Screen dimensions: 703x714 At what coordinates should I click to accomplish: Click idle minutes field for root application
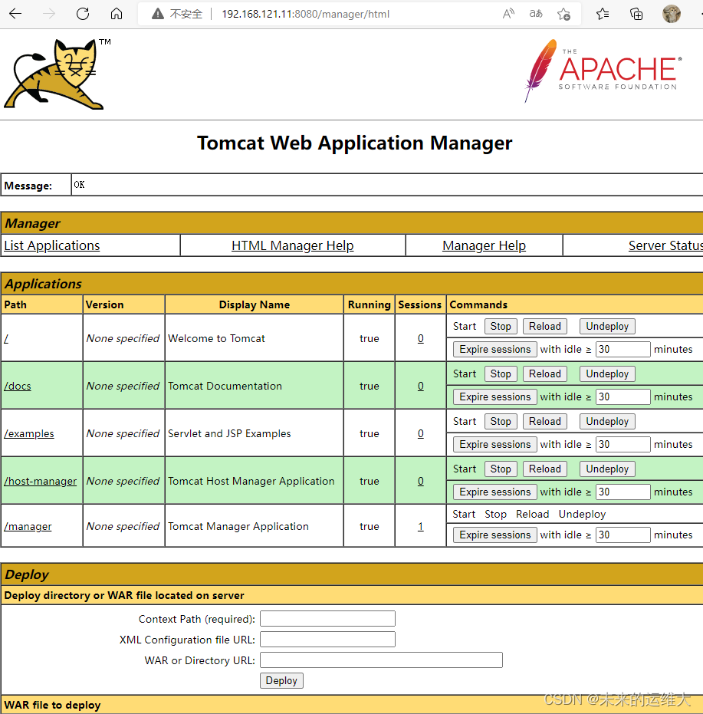pyautogui.click(x=623, y=349)
